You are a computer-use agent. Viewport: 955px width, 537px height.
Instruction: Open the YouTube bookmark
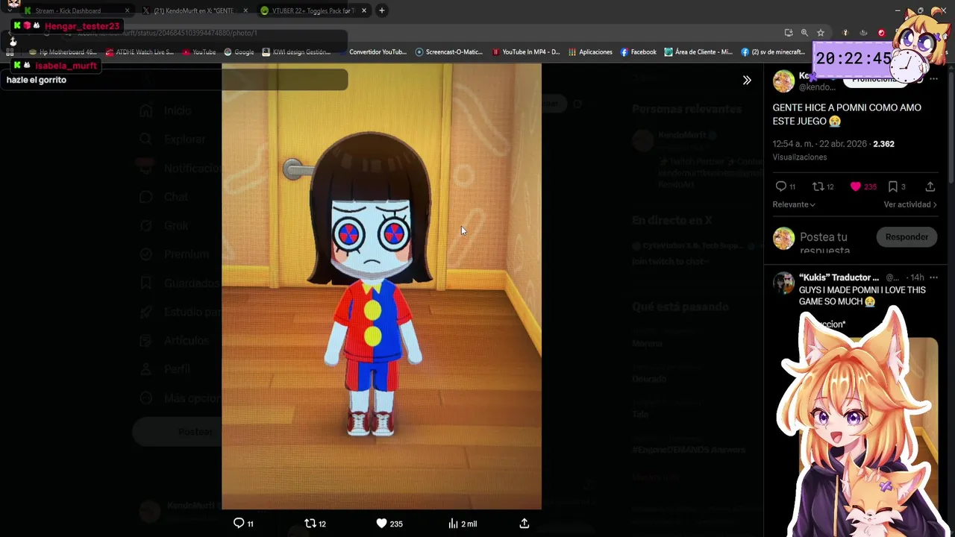[x=198, y=52]
